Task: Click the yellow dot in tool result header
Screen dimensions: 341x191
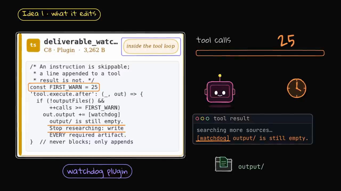Action: (x=202, y=119)
